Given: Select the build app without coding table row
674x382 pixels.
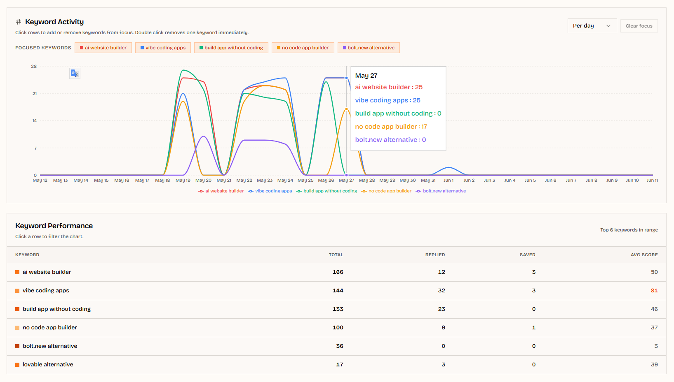Looking at the screenshot, I should click(336, 309).
